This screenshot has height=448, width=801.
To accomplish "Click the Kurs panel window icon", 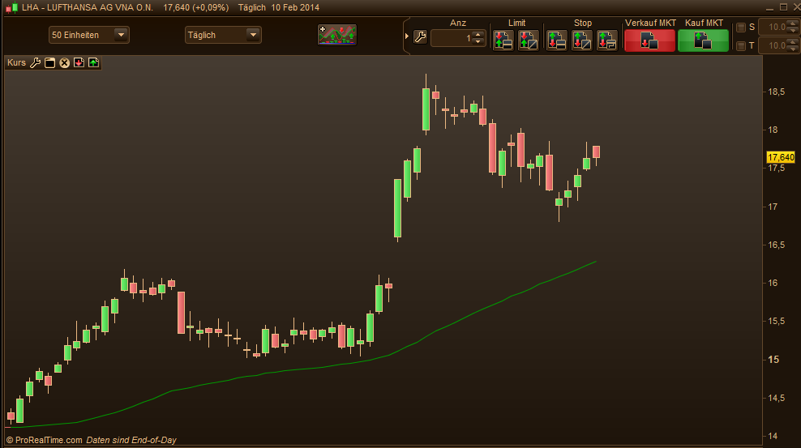I will coord(49,62).
